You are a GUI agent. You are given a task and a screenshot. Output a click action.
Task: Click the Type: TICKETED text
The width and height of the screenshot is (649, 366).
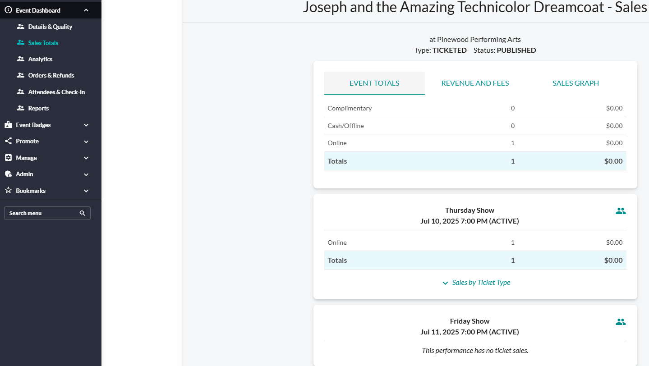click(440, 50)
